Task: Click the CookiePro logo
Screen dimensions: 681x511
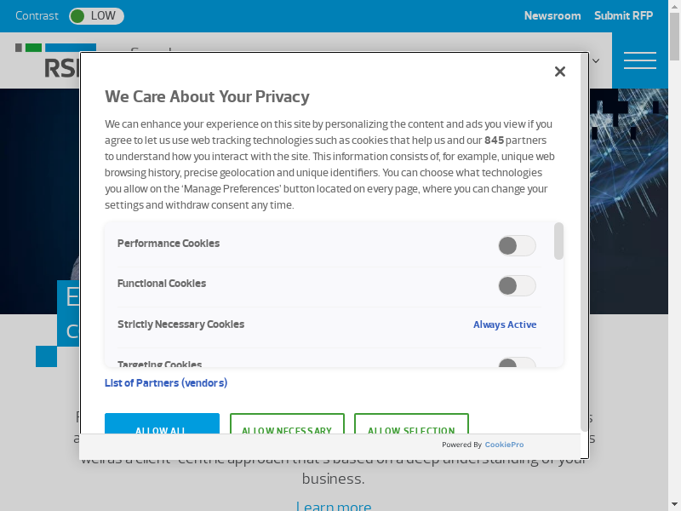Action: point(504,445)
